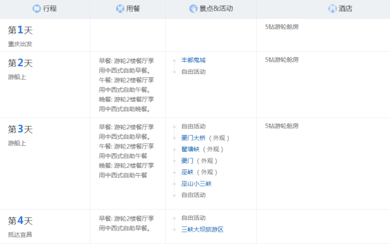Viewport: 390px width, 244px height.
Task: Click day 4 breakfast 早餐 description
Action: (x=127, y=223)
